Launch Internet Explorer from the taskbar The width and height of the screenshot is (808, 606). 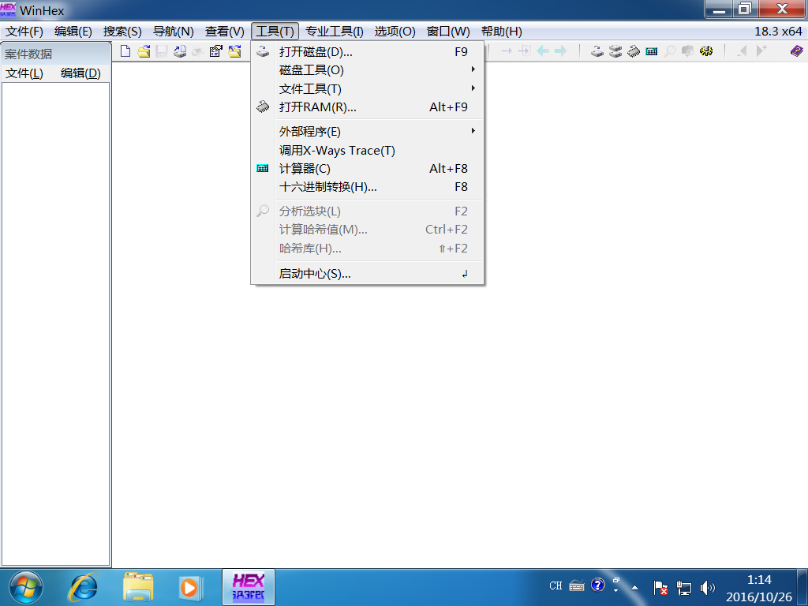pos(83,587)
